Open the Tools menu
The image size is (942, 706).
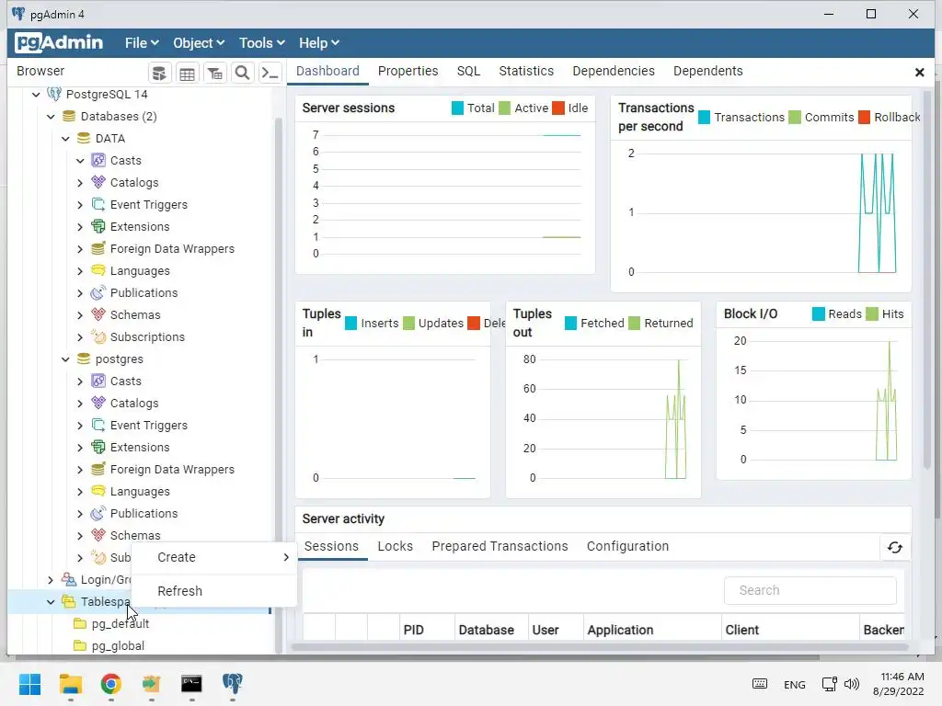click(261, 42)
